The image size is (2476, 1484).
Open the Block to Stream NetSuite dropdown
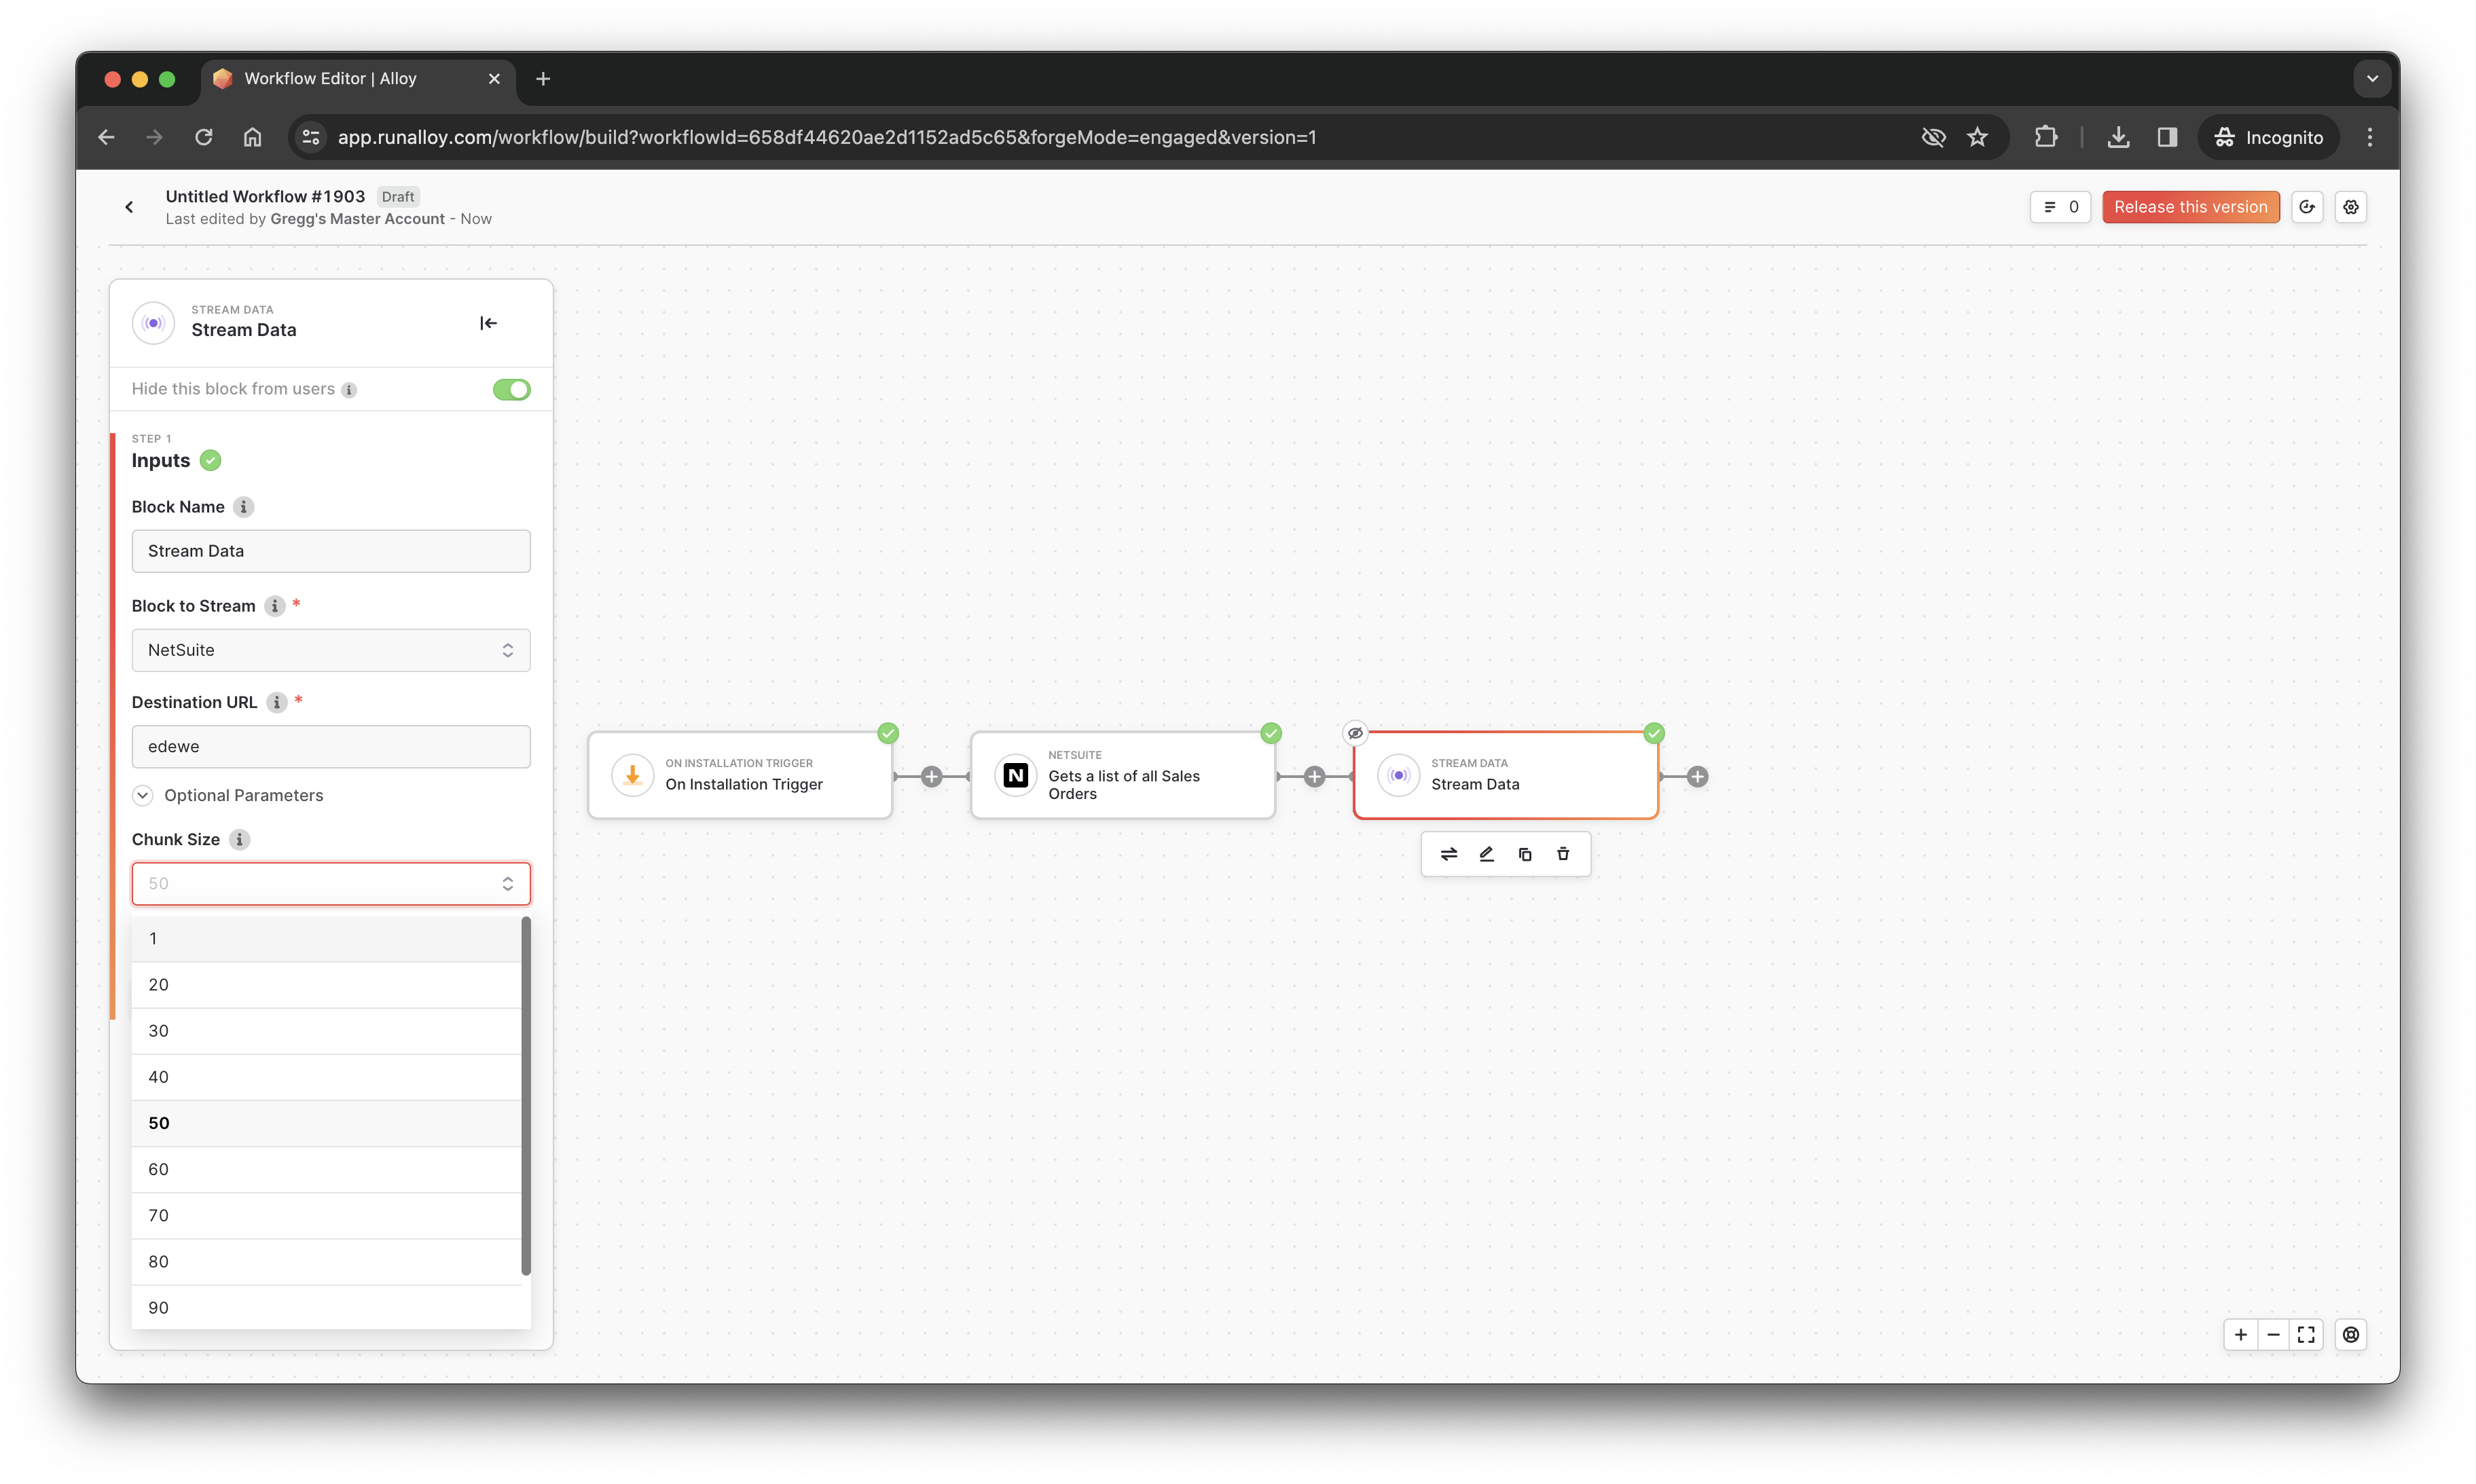[x=331, y=650]
